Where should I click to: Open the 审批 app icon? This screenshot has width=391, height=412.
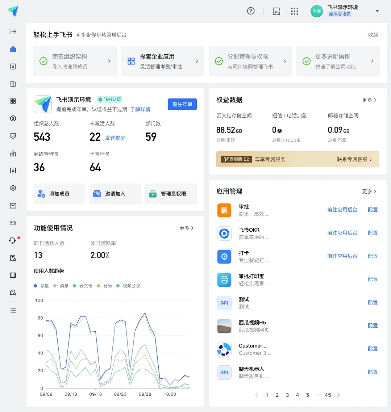pos(224,210)
